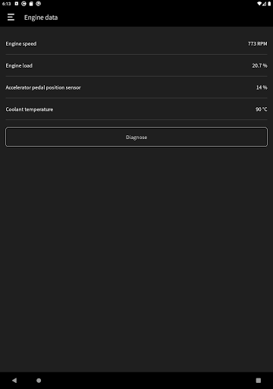Screen dimensions: 273x389
Task: Tap the first square notification icon
Action: tap(17, 4)
